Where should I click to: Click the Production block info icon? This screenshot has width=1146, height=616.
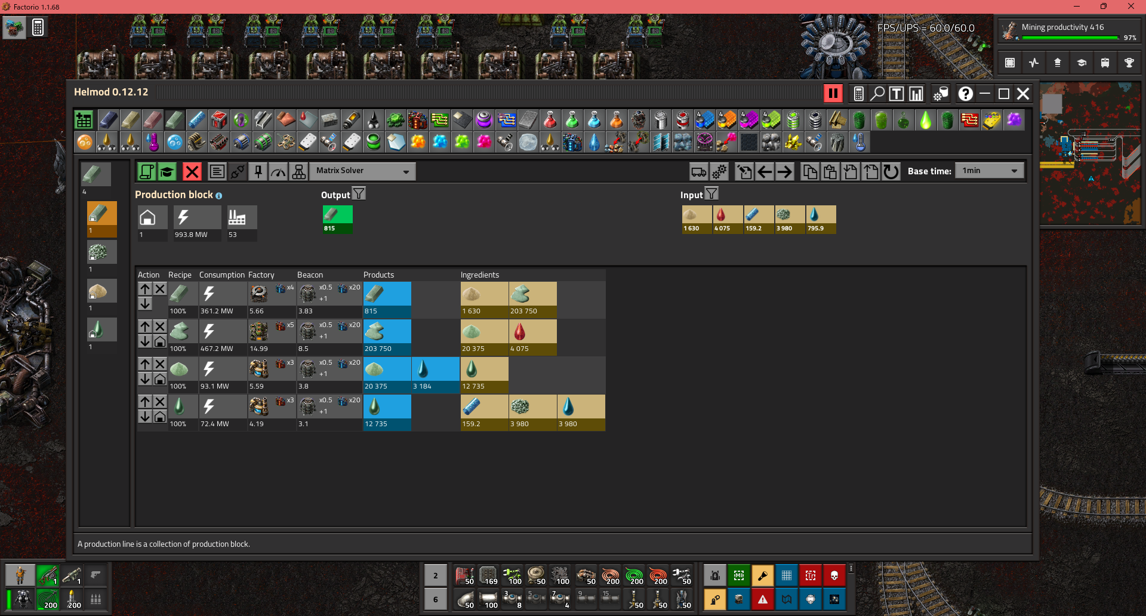click(x=218, y=196)
